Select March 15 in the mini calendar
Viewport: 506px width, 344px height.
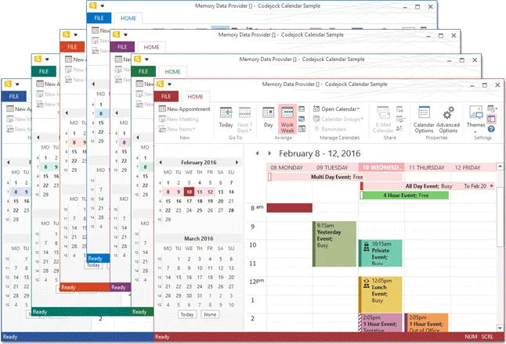coord(179,277)
